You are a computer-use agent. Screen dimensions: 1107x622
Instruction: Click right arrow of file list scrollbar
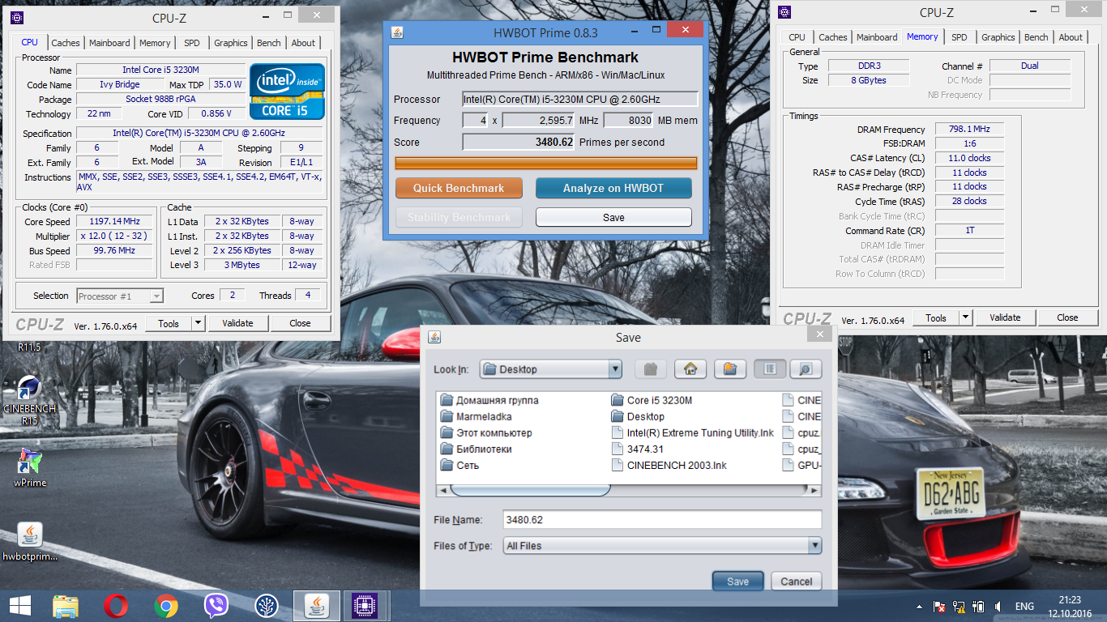[815, 490]
